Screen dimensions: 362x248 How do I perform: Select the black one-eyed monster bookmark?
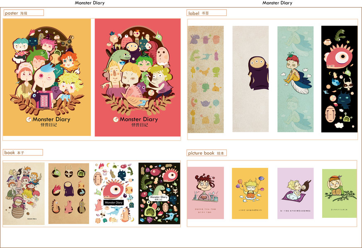point(339,79)
